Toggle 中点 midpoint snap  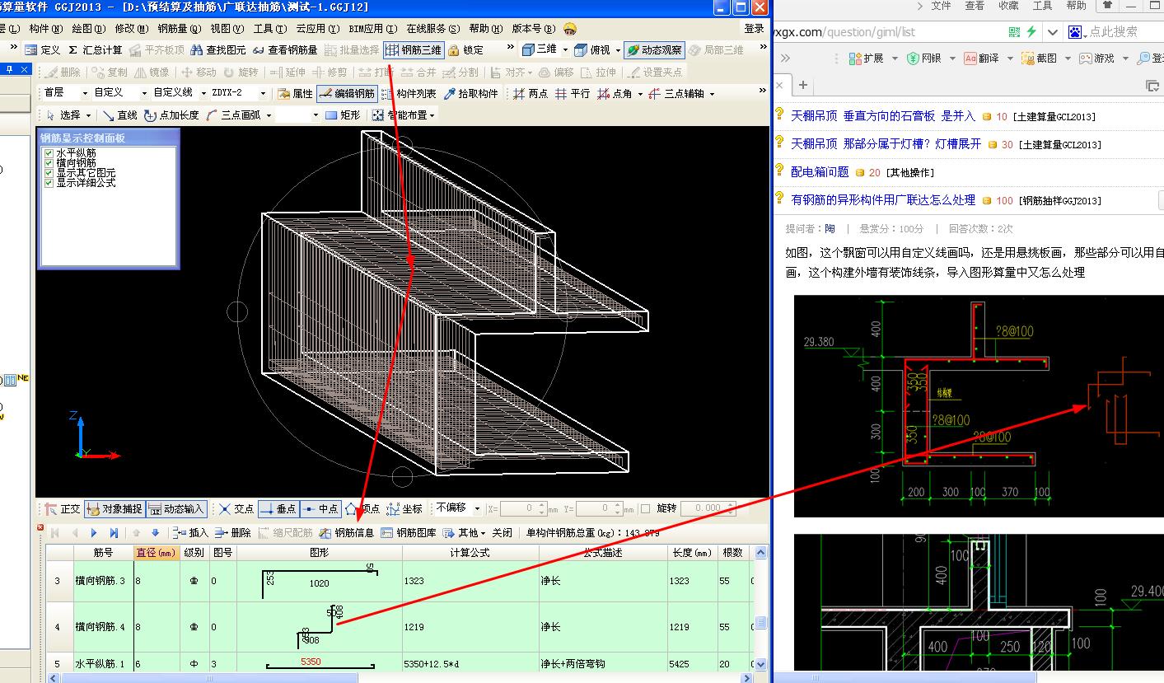coord(320,509)
